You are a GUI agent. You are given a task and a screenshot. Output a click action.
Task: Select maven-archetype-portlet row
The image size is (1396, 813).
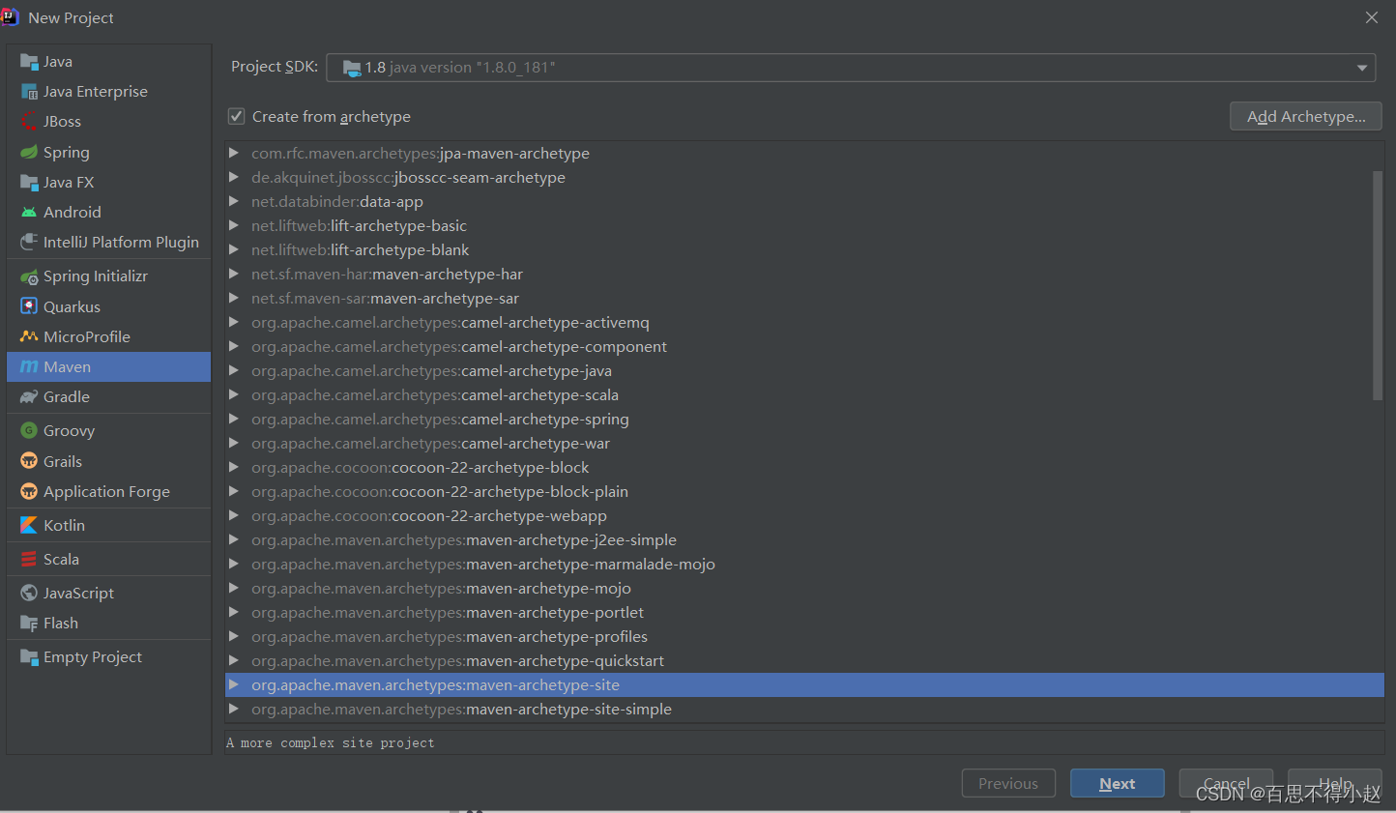point(804,612)
